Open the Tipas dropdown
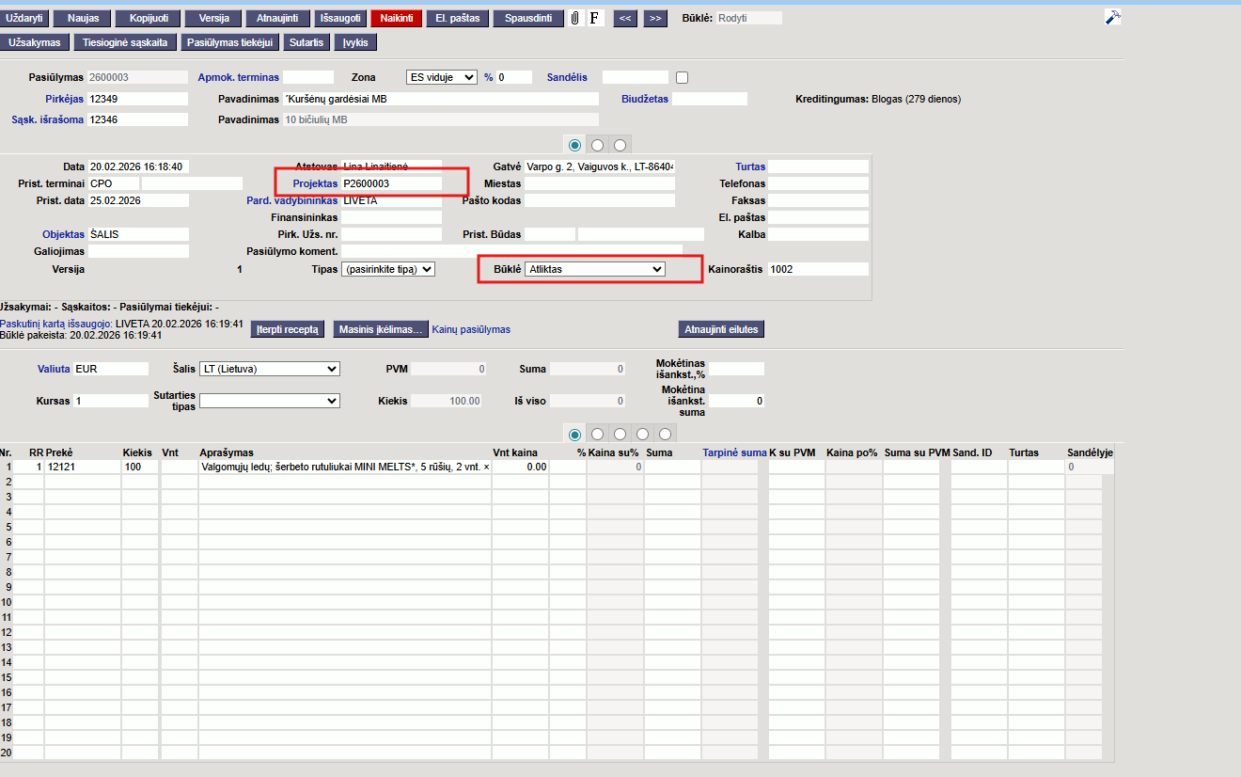This screenshot has height=777, width=1241. (x=388, y=269)
